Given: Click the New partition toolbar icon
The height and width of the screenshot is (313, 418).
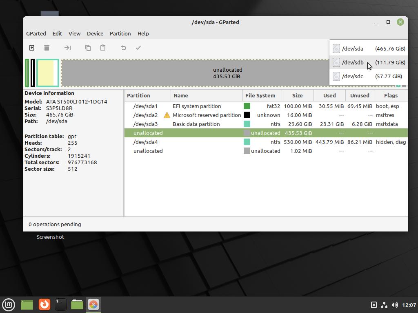Looking at the screenshot, I should point(32,48).
